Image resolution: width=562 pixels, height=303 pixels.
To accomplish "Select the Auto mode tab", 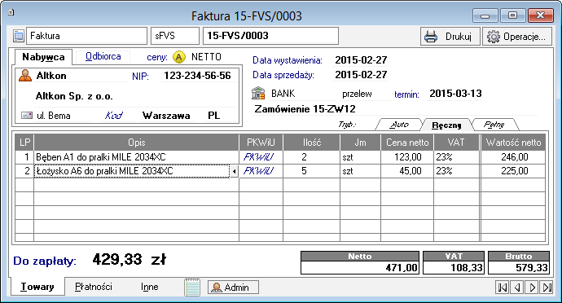I will [x=399, y=125].
